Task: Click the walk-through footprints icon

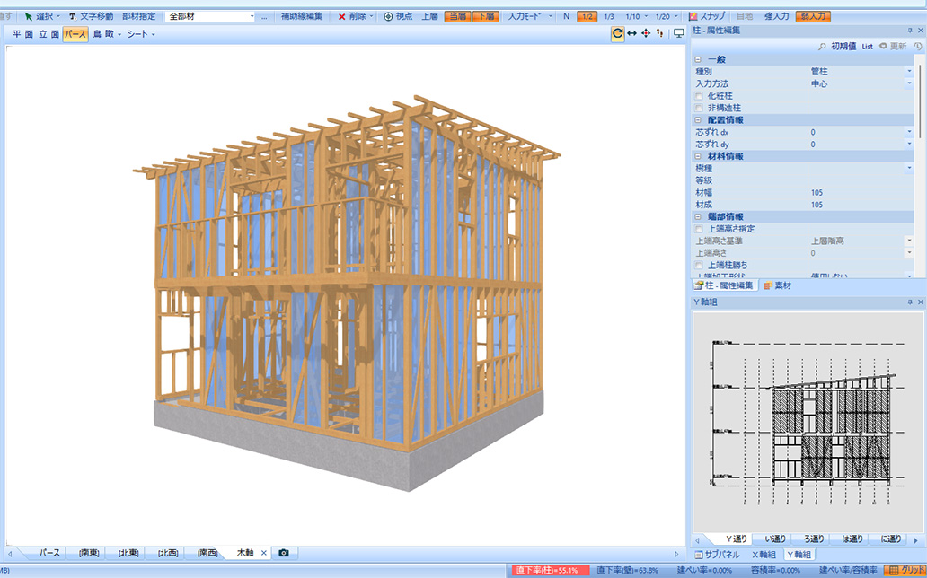Action: tap(660, 34)
